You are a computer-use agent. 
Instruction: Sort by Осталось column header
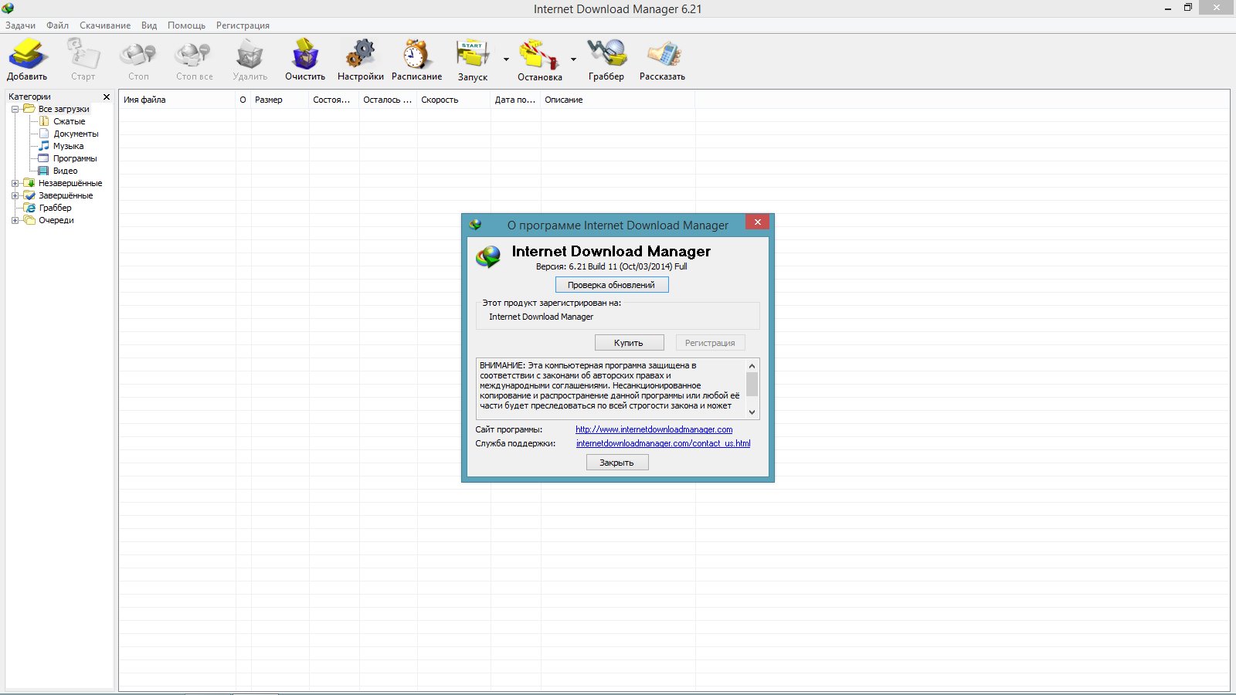388,100
